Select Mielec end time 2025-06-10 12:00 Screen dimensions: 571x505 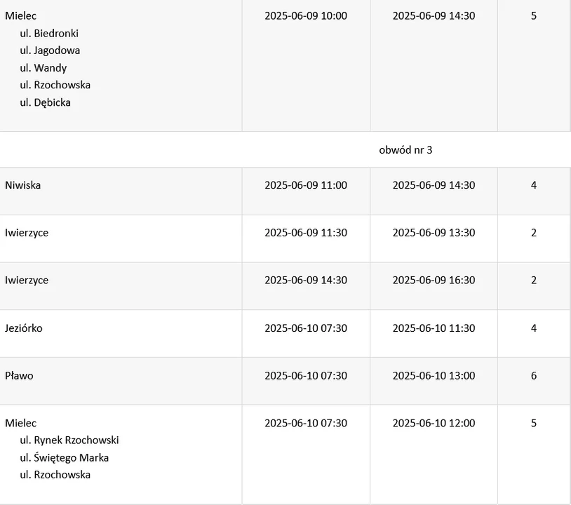[x=434, y=424]
